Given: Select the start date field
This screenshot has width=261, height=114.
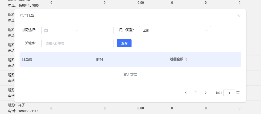Looking at the screenshot, I should 62,30.
